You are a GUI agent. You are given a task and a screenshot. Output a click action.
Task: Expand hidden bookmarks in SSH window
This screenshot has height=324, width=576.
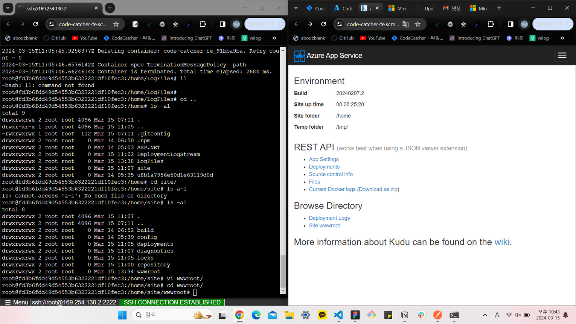click(274, 38)
